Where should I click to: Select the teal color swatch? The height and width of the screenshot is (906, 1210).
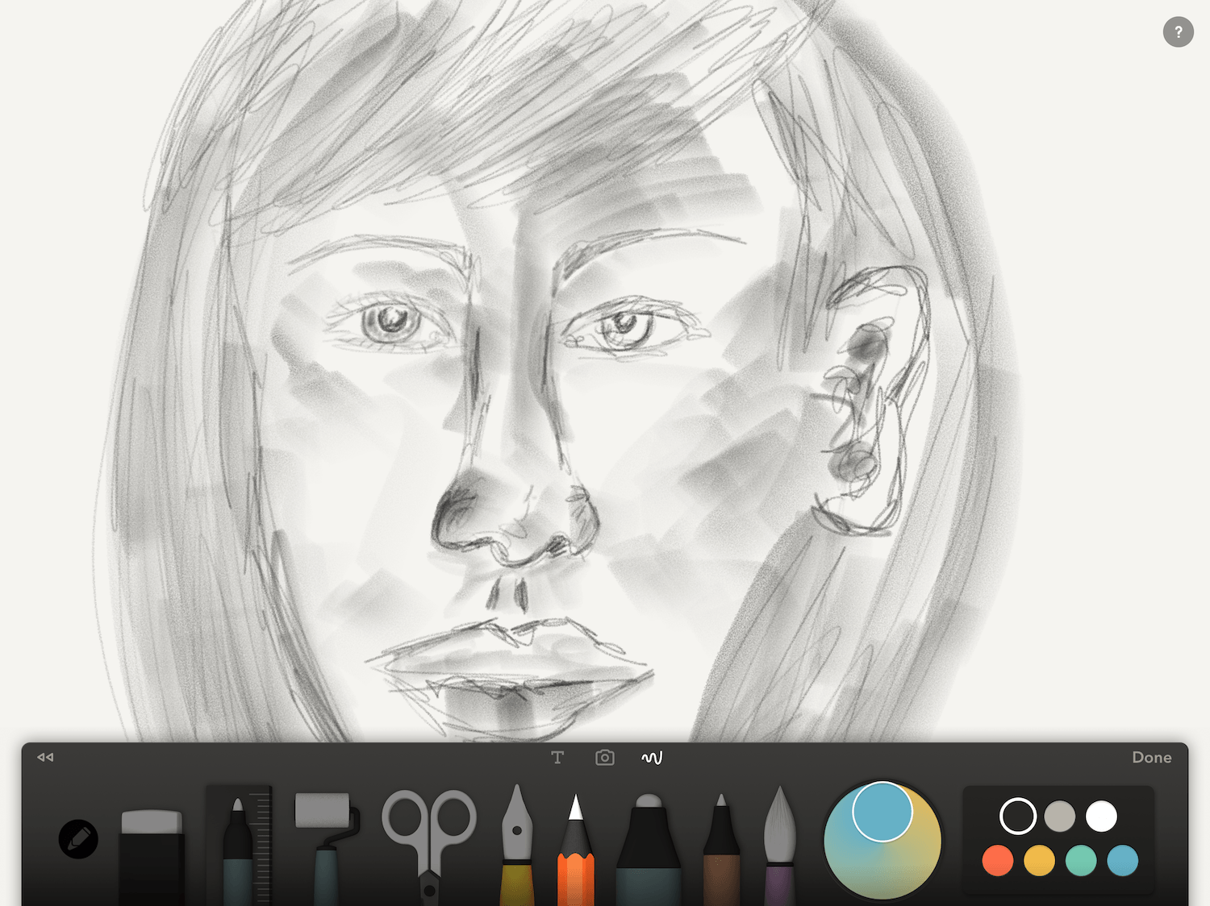1079,861
